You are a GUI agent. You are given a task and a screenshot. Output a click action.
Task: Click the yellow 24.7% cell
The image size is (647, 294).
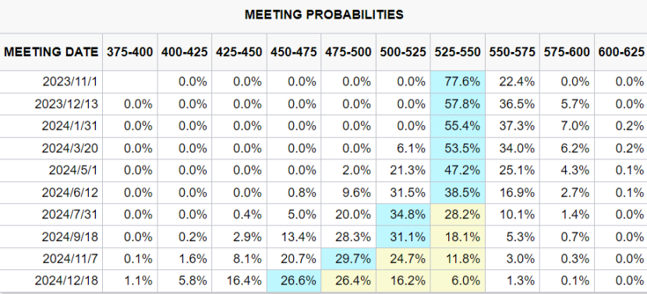point(403,259)
